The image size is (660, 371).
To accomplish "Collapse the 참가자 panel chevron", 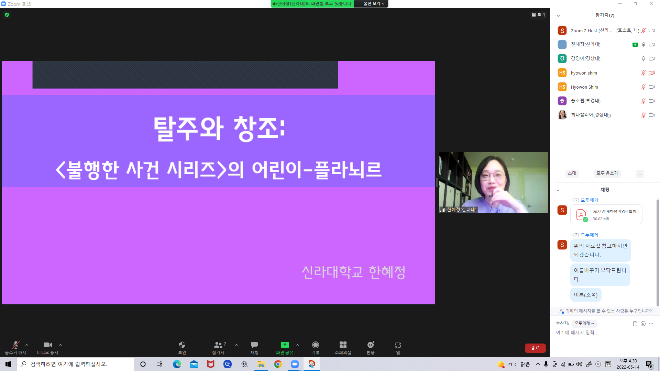I will pos(558,16).
